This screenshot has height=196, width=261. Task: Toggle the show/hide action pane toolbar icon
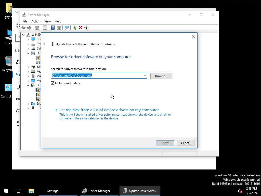(59, 28)
